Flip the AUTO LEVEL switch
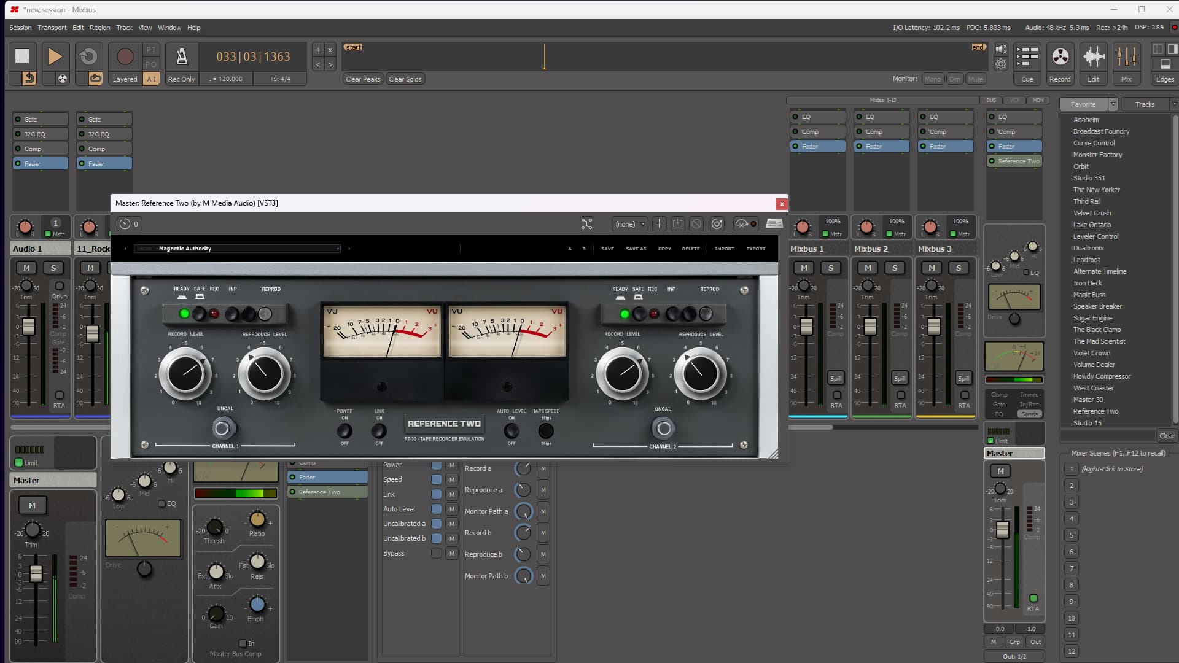The image size is (1179, 663). pyautogui.click(x=512, y=431)
